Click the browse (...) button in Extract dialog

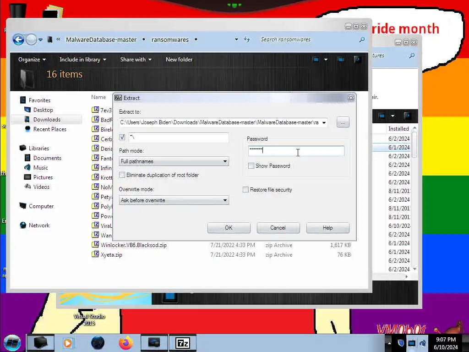[x=343, y=122]
